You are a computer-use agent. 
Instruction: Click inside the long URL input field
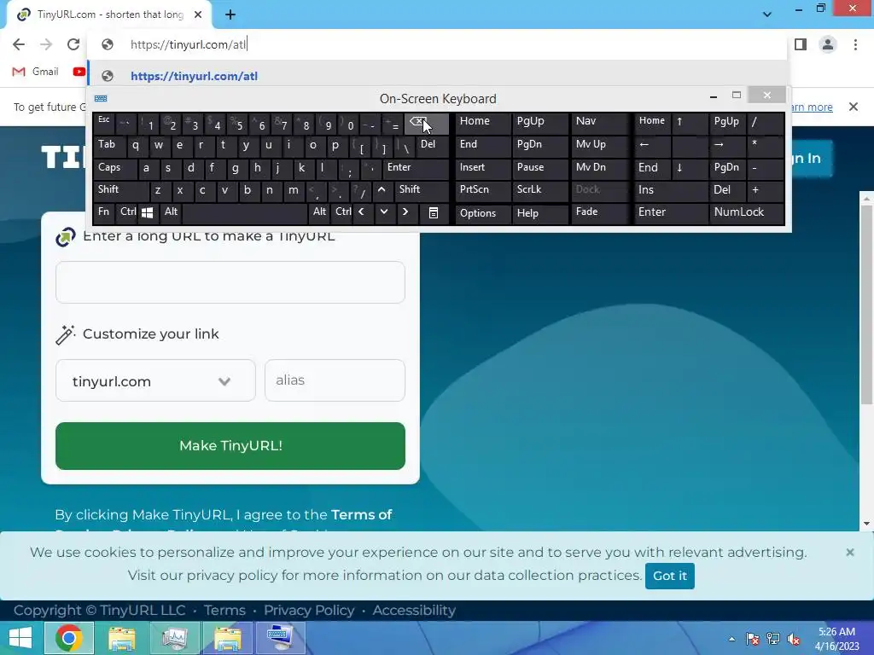(230, 282)
